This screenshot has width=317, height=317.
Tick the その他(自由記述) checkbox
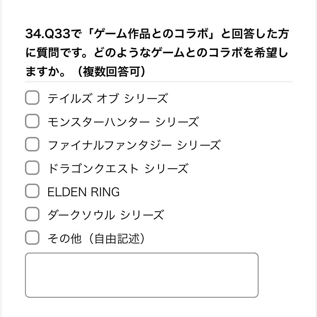32,238
